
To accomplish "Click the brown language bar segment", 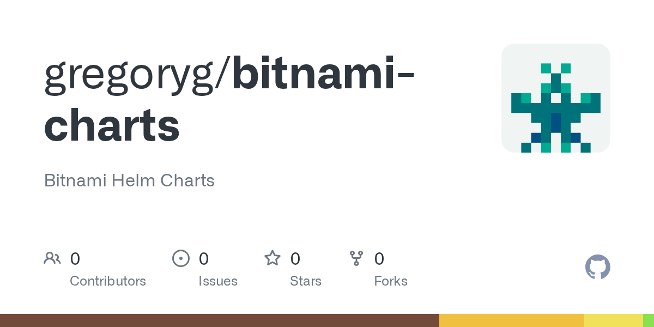I will [220, 320].
